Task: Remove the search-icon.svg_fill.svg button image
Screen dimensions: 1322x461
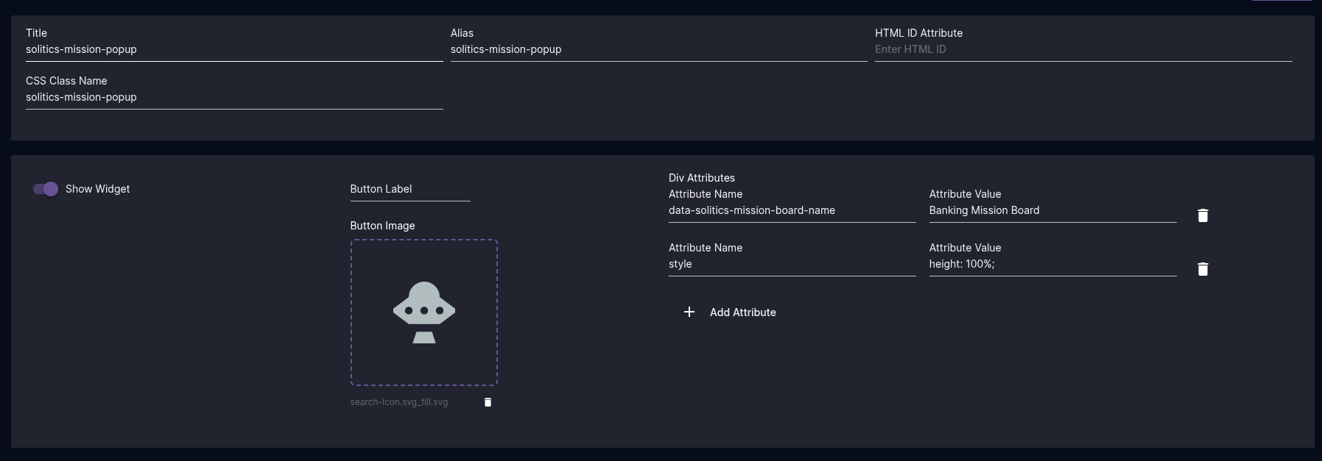Action: [488, 402]
